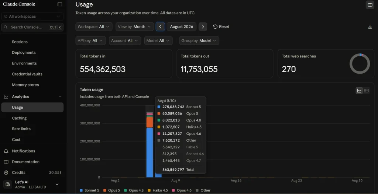
Task: Click the Fable 5 tooltip row
Action: 181,147
